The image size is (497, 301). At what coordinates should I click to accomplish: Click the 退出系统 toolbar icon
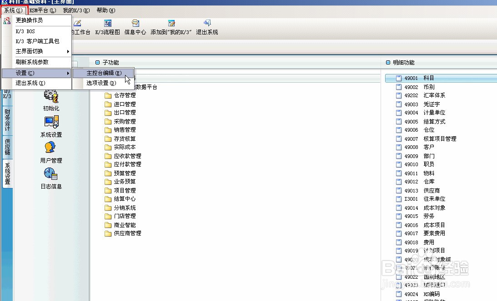[207, 26]
